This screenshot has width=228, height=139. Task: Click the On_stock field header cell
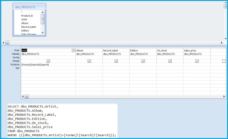click(x=170, y=50)
